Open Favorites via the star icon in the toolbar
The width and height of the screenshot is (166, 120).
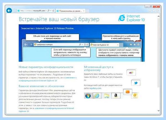[154, 11]
